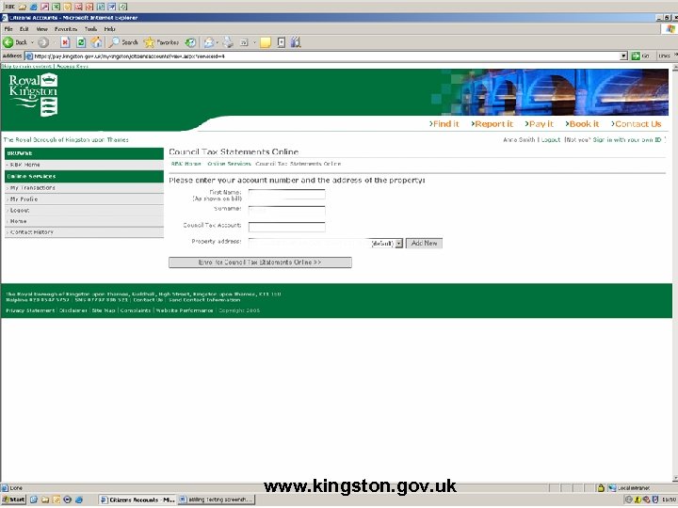Open the Mail button dropdown arrow
Viewport: 678px width, 508px height.
tap(218, 42)
